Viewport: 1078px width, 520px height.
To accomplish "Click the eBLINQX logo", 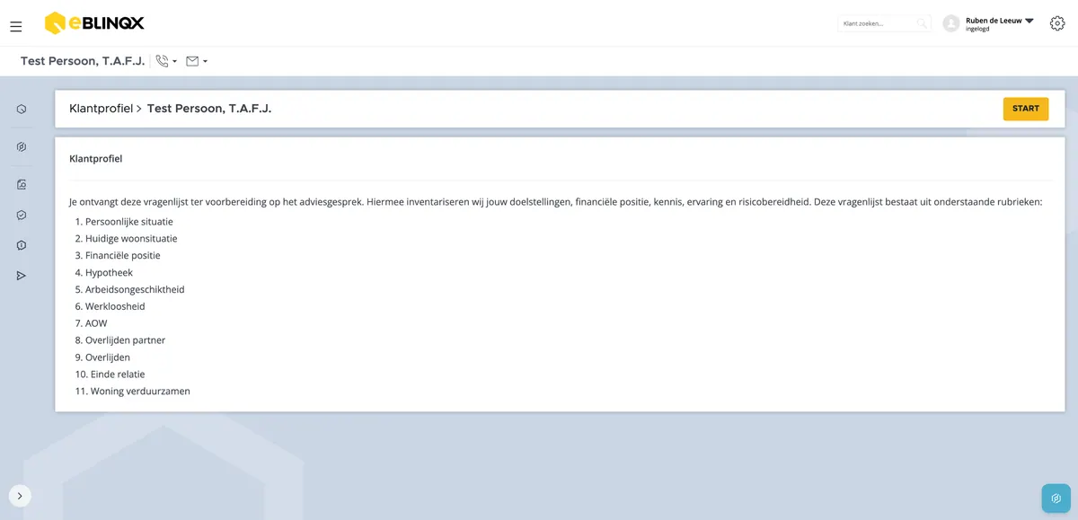I will click(x=93, y=23).
